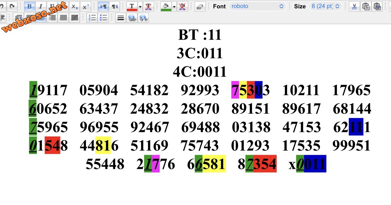This screenshot has width=391, height=205.
Task: Click the clipboard paste icon
Action: coord(365,6)
